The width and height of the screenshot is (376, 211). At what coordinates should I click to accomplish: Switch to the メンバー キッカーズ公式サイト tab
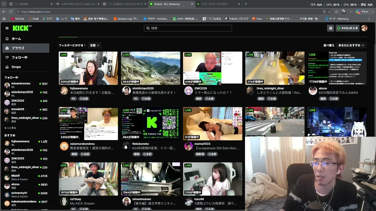click(218, 4)
